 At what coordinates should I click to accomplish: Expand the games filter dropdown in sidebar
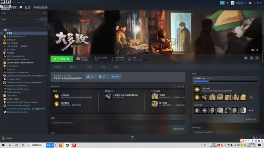click(20, 19)
